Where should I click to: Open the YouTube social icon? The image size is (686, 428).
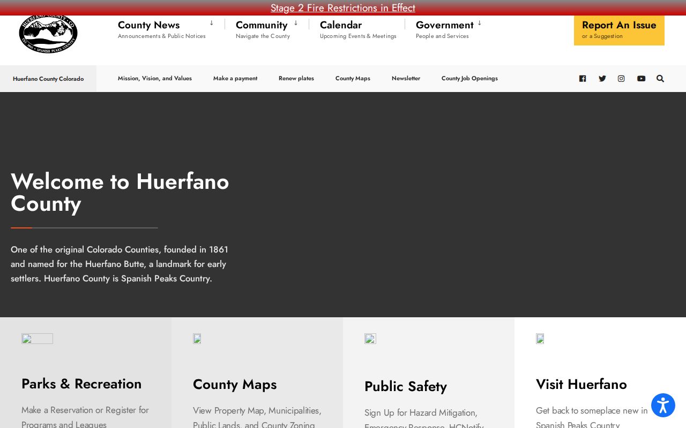tap(641, 79)
